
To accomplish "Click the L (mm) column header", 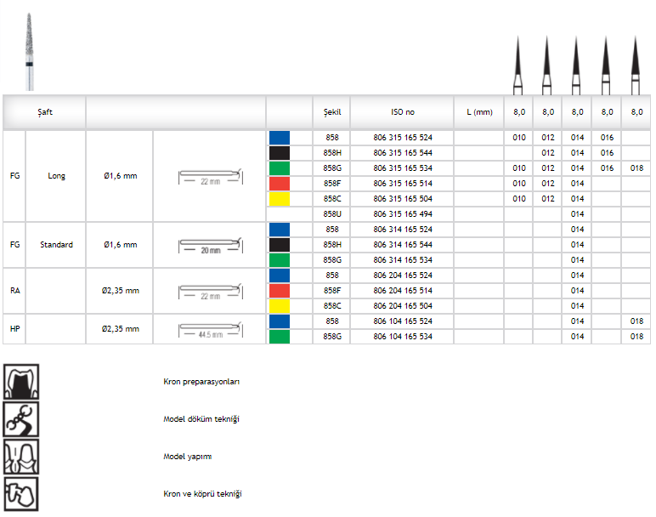I will [478, 112].
